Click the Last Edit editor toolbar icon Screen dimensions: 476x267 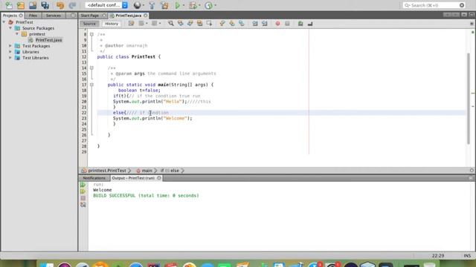[x=131, y=24]
